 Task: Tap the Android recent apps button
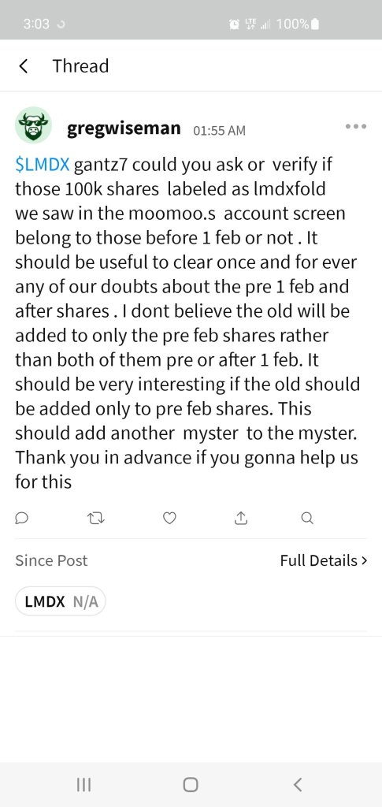[83, 784]
